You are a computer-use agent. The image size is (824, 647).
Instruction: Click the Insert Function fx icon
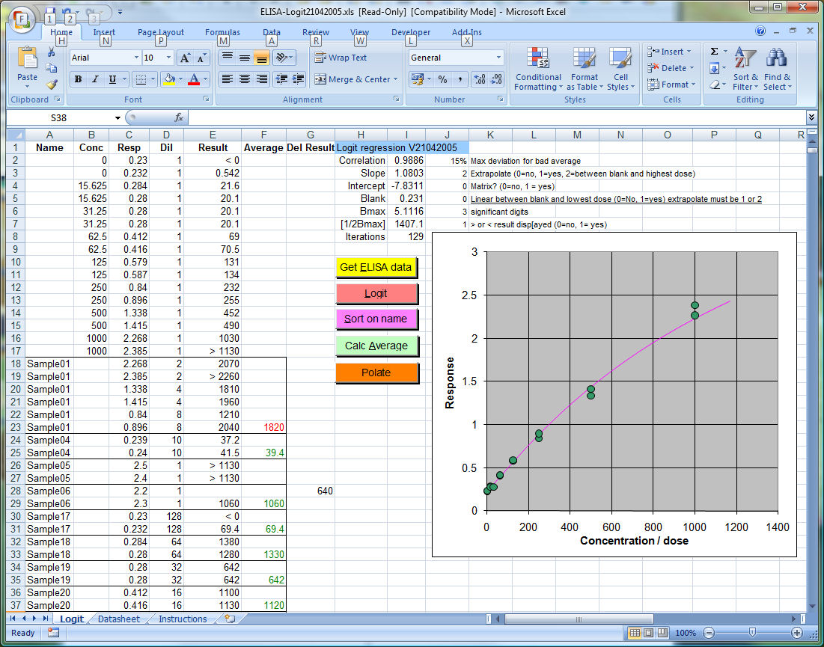[179, 117]
